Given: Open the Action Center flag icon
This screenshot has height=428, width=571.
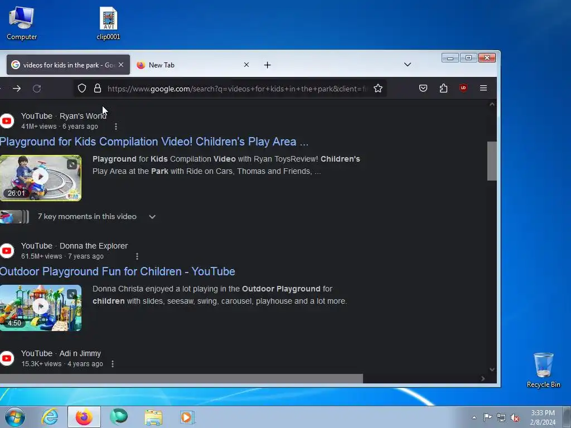Looking at the screenshot, I should pyautogui.click(x=487, y=417).
